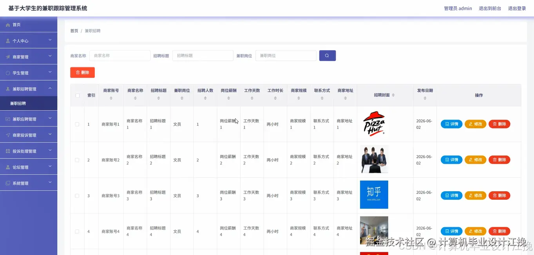Image resolution: width=534 pixels, height=255 pixels.
Task: Check the box for row 商家账号1
Action: point(77,124)
